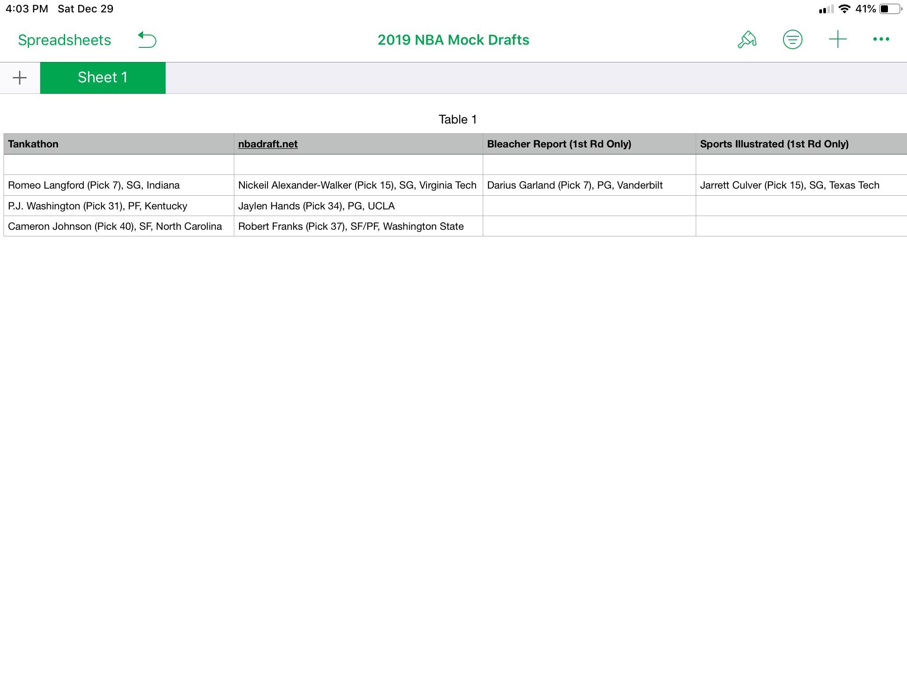Add a new sheet with the plus button
The height and width of the screenshot is (680, 907).
click(x=19, y=78)
